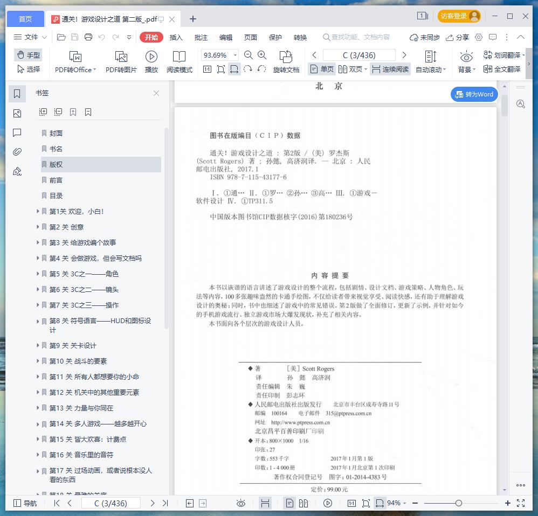Select the Hand tool (手型)
Screen dimensions: 538x516
28,55
